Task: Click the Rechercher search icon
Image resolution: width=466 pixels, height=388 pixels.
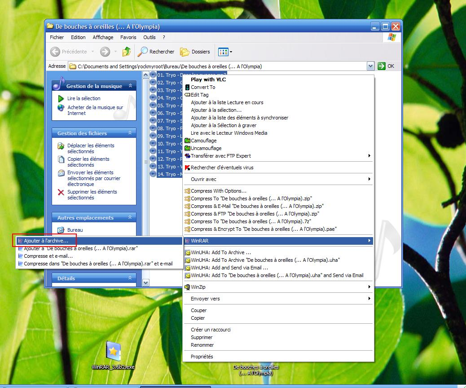Action: [143, 52]
